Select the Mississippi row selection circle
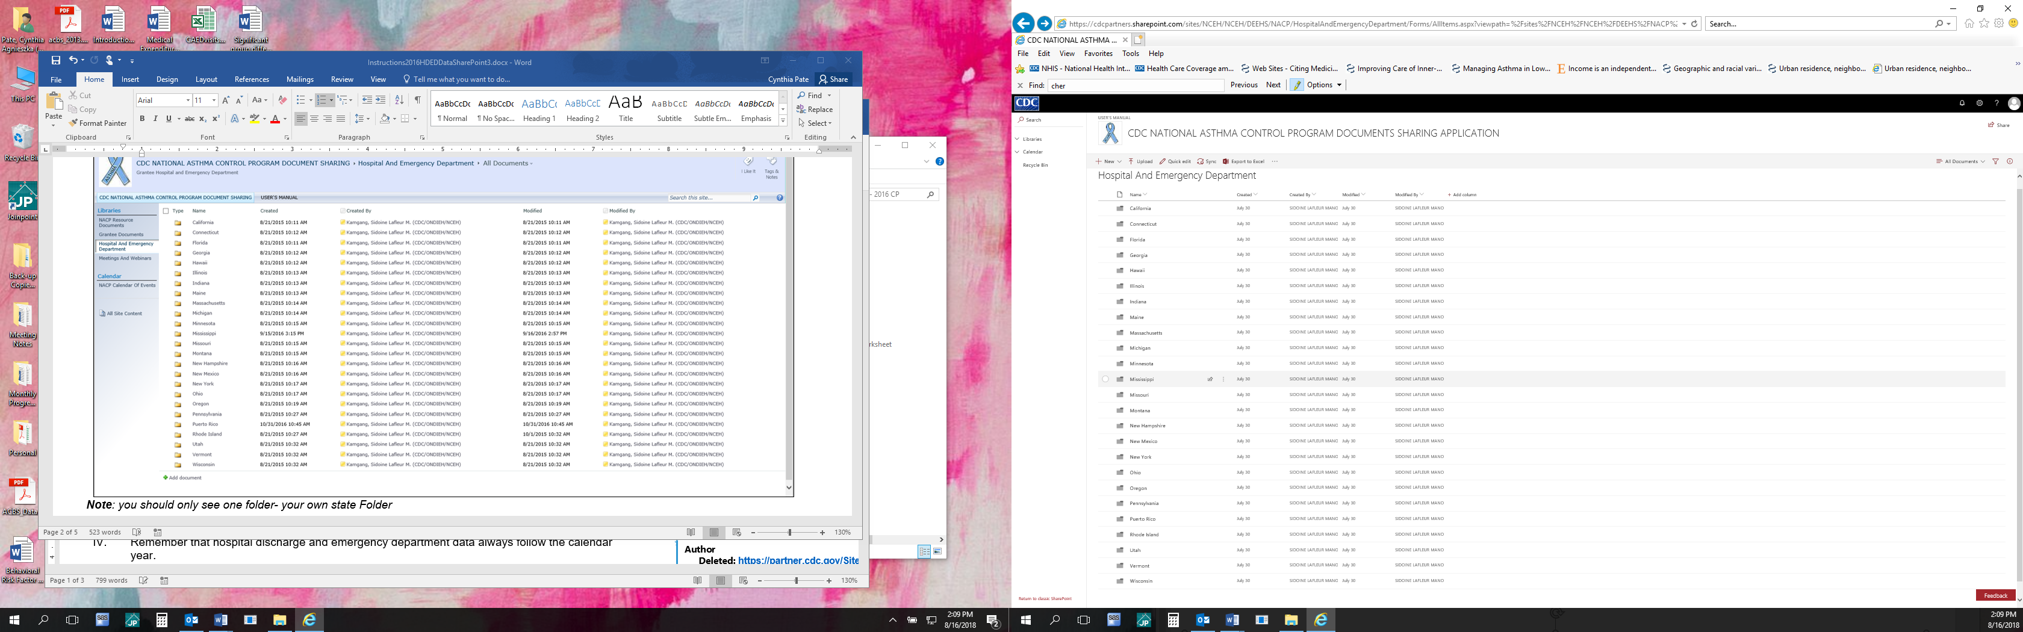Image resolution: width=2023 pixels, height=632 pixels. (1105, 379)
